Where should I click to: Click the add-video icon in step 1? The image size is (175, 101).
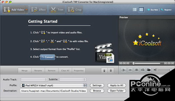(43, 32)
